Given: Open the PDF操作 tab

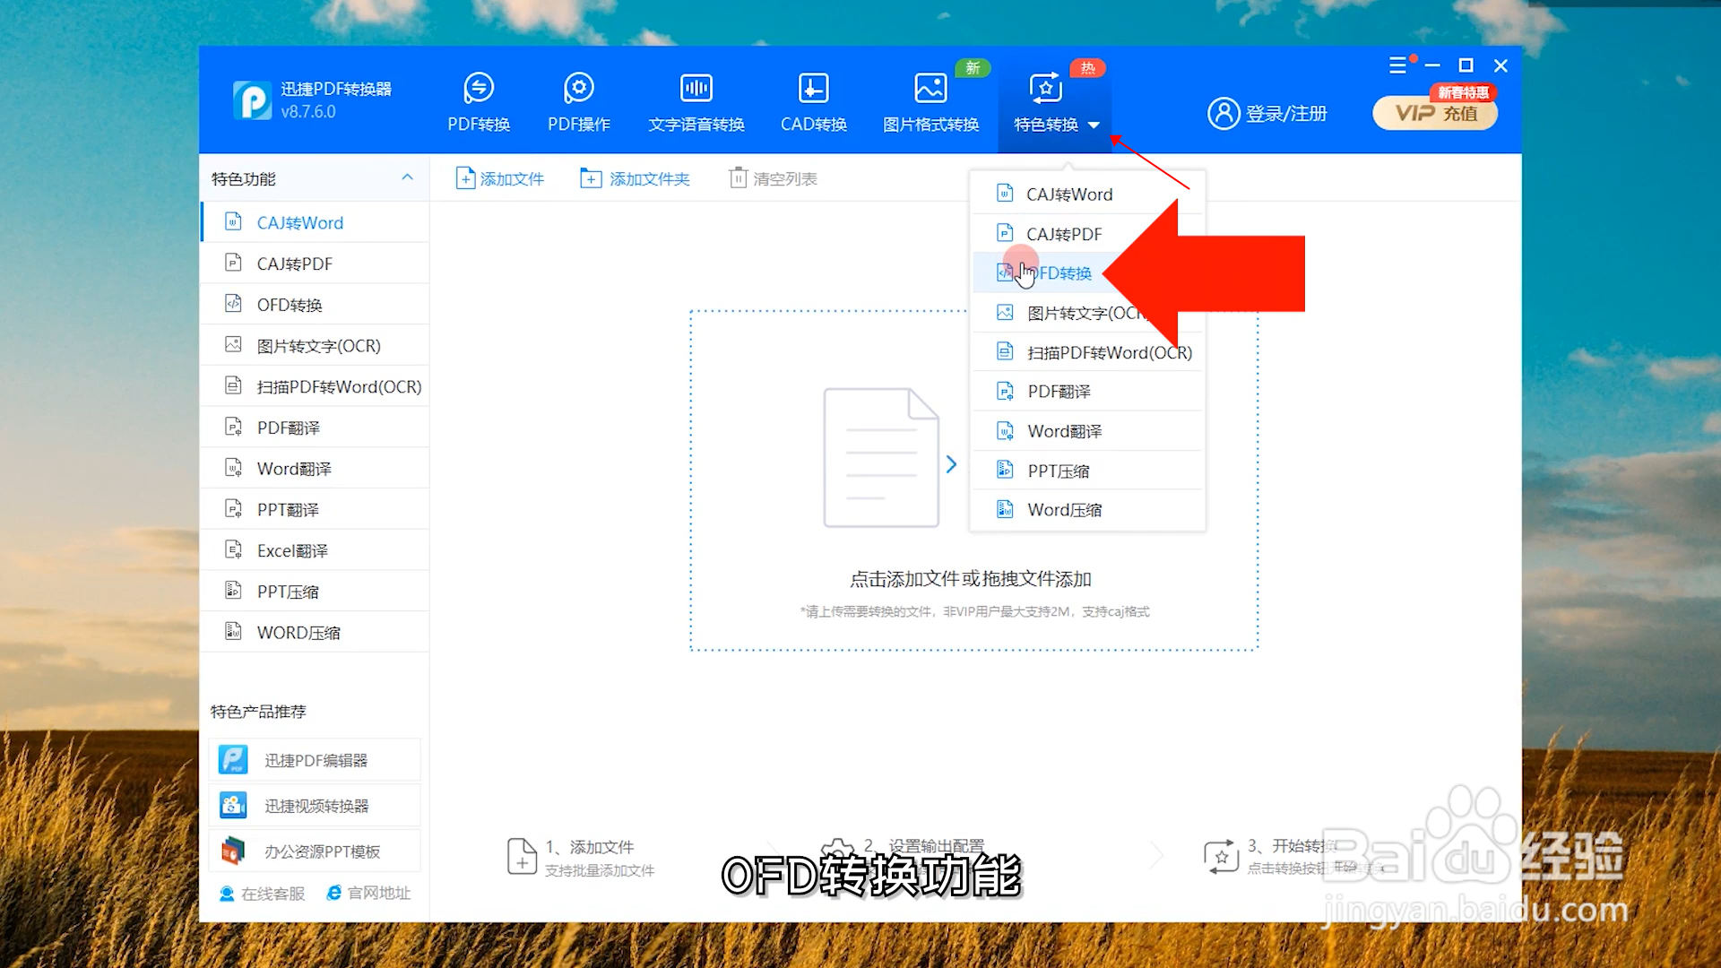Looking at the screenshot, I should tap(578, 103).
